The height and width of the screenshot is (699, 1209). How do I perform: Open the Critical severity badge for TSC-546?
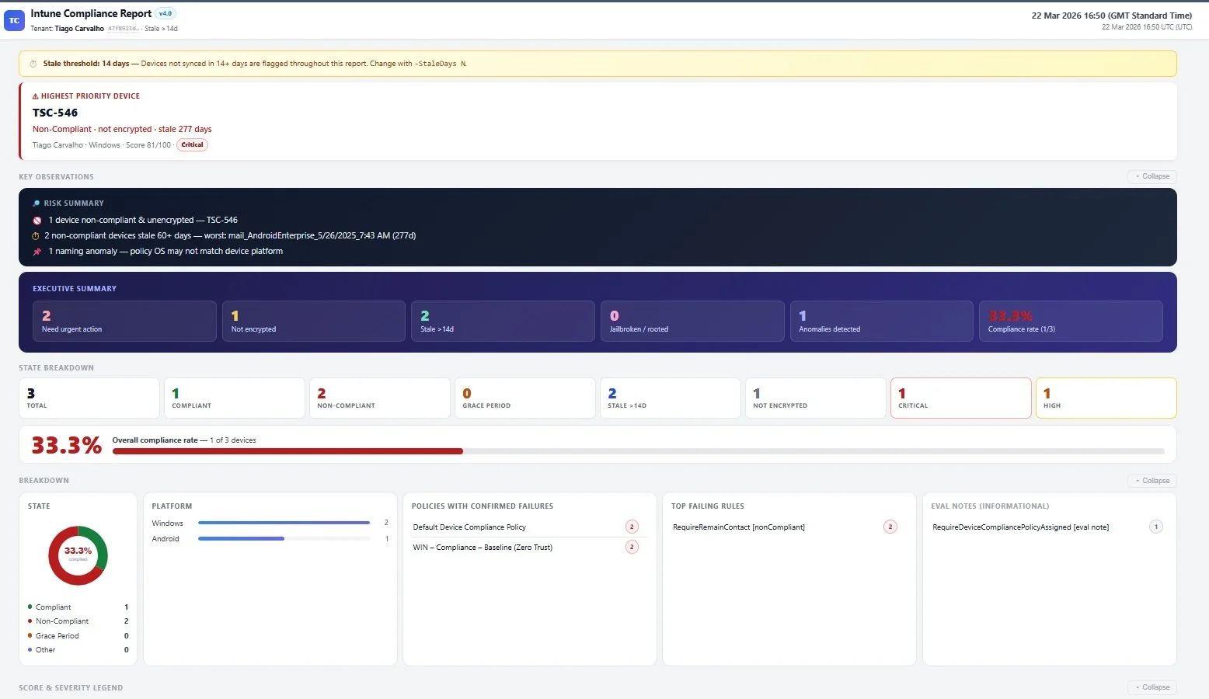pos(192,144)
